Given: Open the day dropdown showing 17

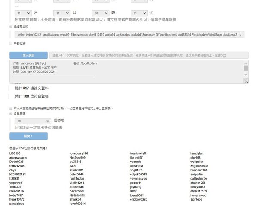Looking at the screenshot, I should (x=62, y=13).
